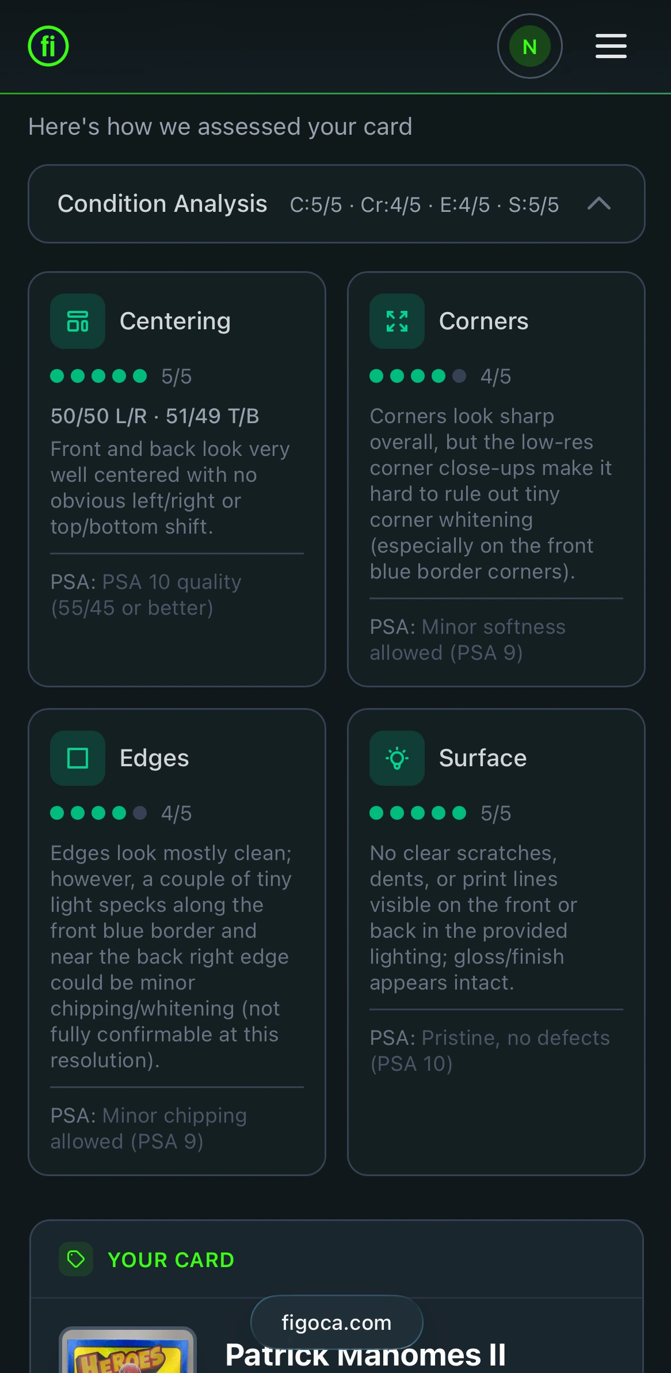Screen dimensions: 671x1373
Task: Select the Corners expand-arrows icon
Action: tap(396, 321)
